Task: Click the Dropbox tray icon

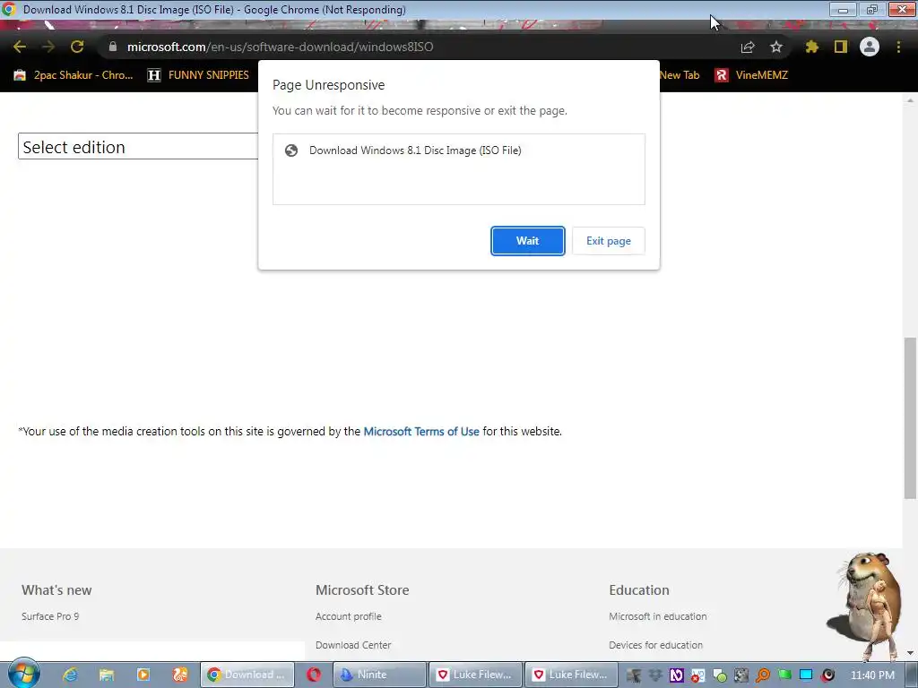Action: coord(655,675)
